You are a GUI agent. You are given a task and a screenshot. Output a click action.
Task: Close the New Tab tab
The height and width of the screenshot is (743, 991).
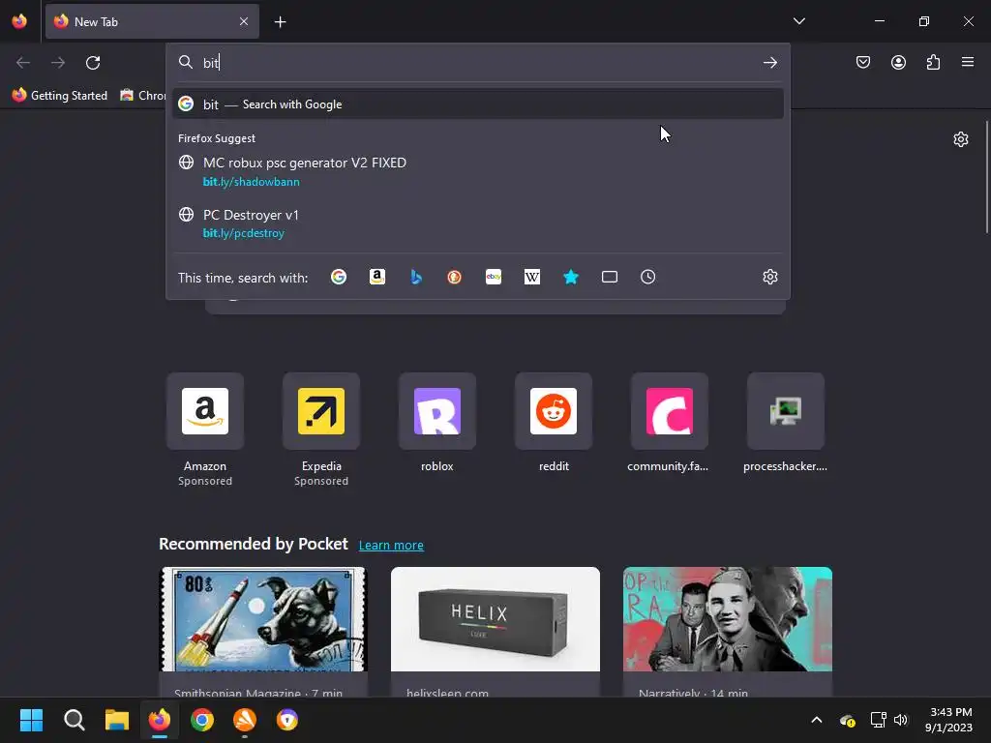coord(244,21)
